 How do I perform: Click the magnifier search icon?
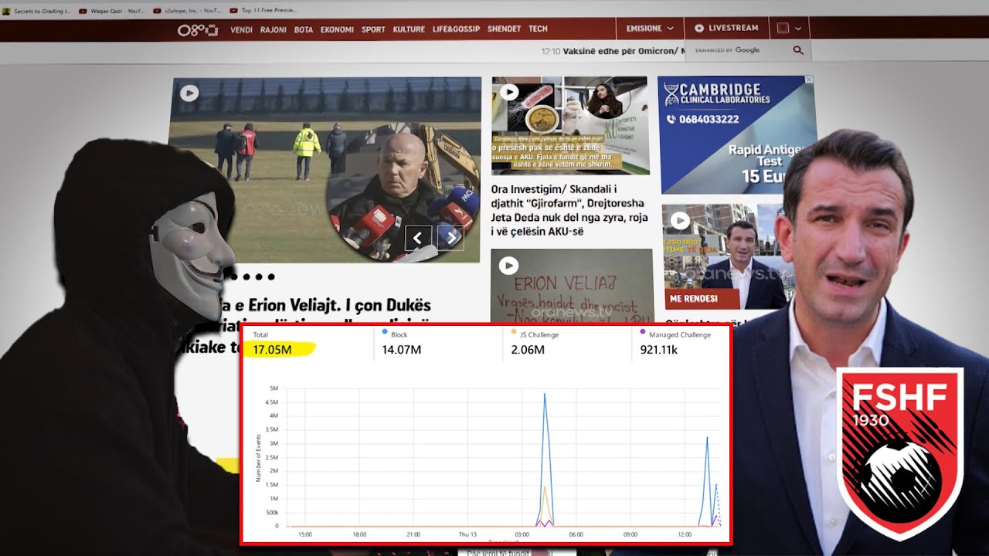798,50
